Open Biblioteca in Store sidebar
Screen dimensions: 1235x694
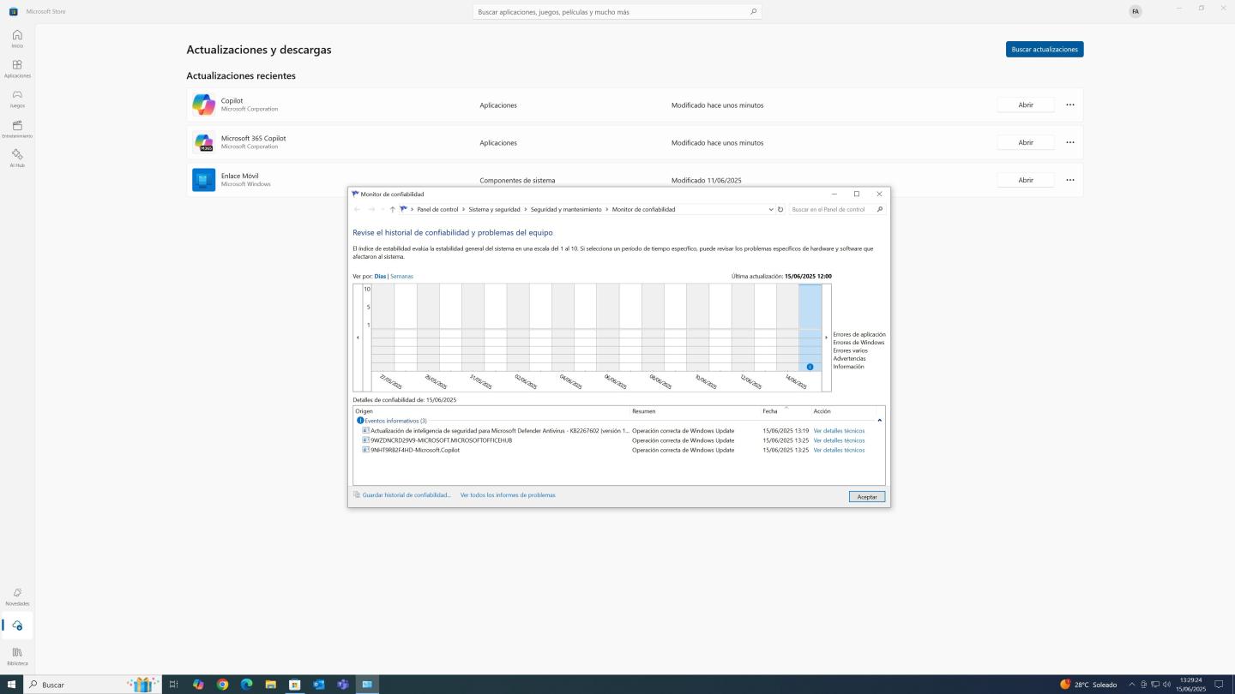pos(17,656)
